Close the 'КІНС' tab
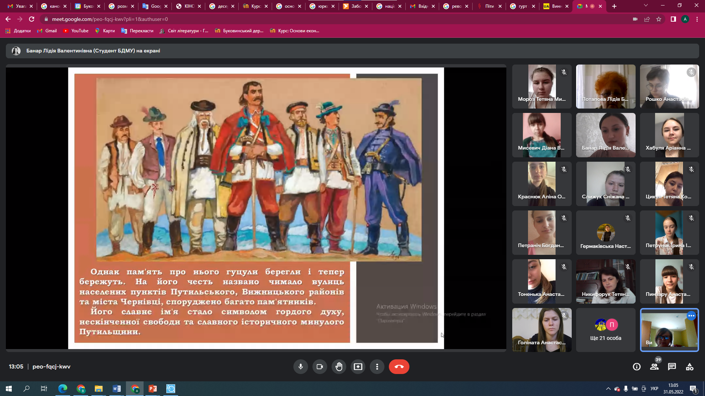Screen dimensions: 705x396 (x=199, y=6)
